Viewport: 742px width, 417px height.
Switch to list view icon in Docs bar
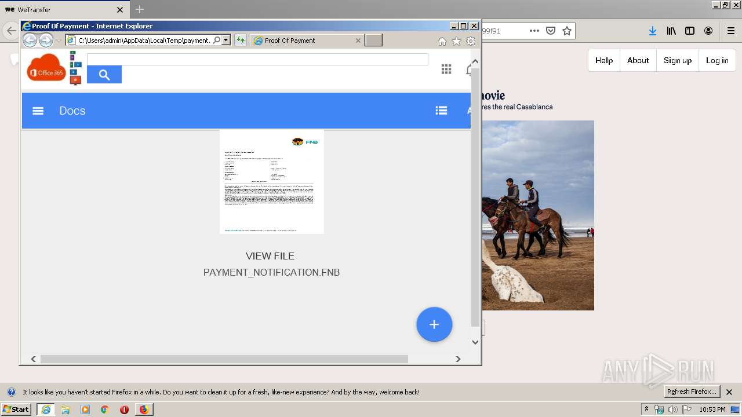(441, 111)
